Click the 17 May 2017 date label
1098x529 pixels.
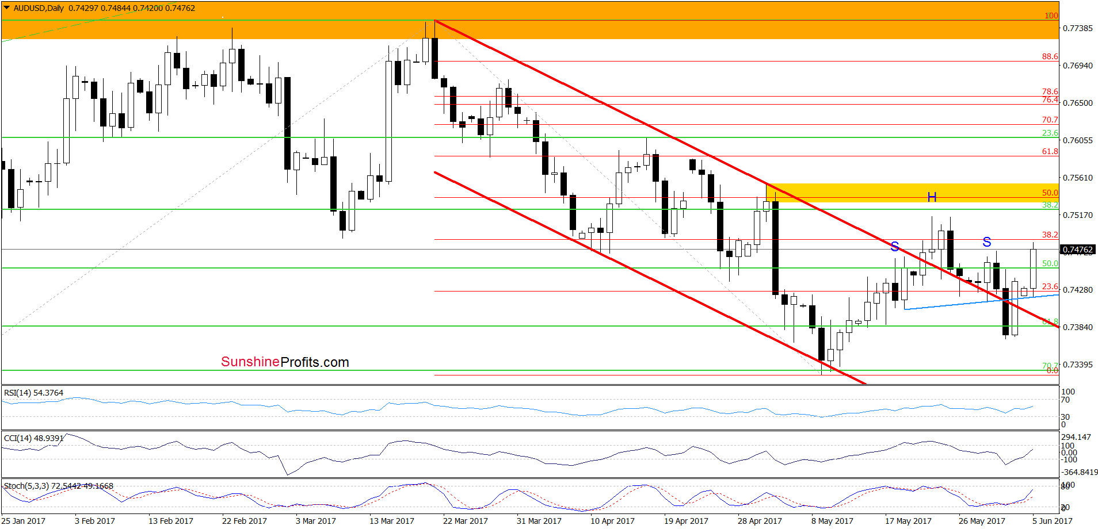pos(908,521)
